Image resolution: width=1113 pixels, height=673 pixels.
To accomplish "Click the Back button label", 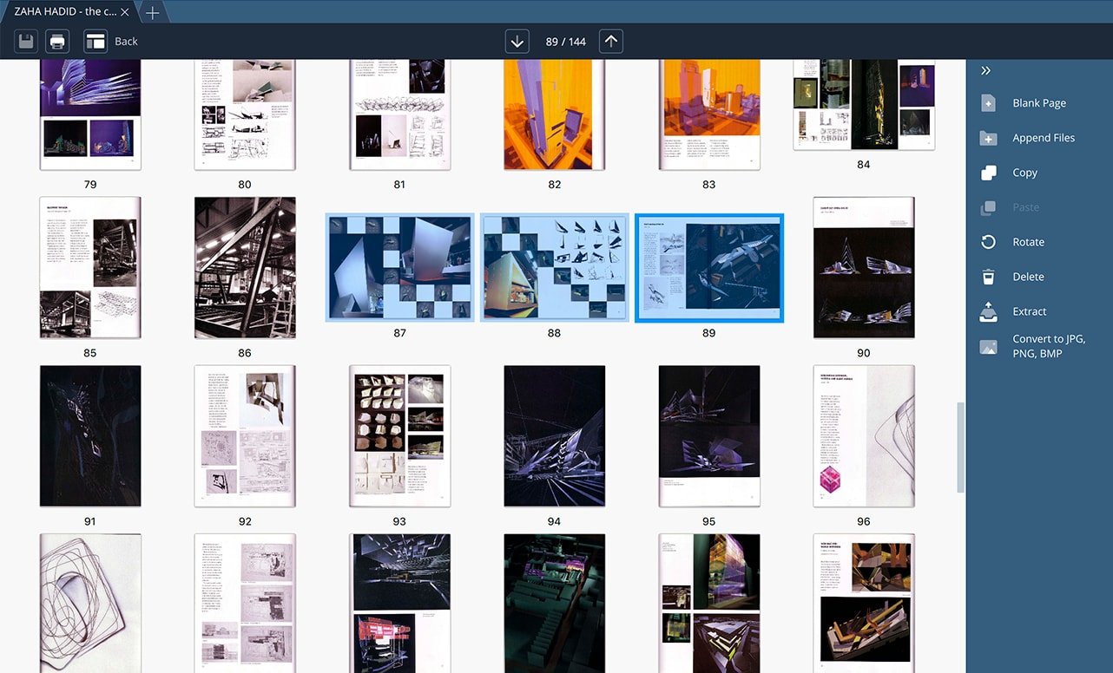I will (126, 41).
